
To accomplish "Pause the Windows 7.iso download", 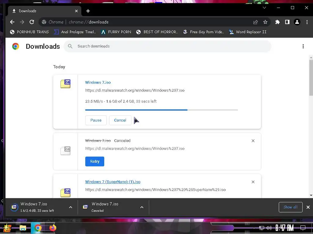I will click(96, 120).
